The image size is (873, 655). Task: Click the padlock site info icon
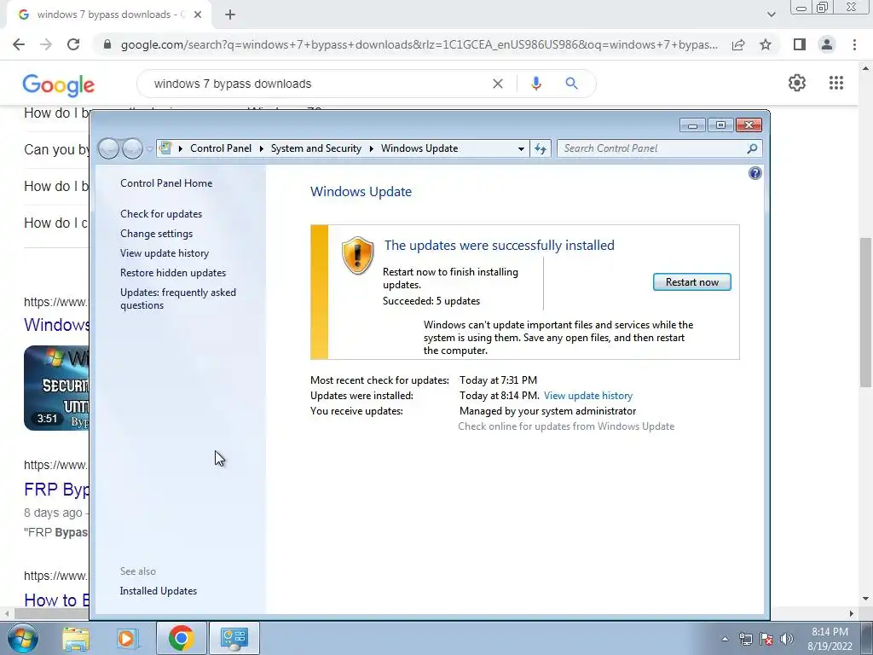(x=107, y=44)
